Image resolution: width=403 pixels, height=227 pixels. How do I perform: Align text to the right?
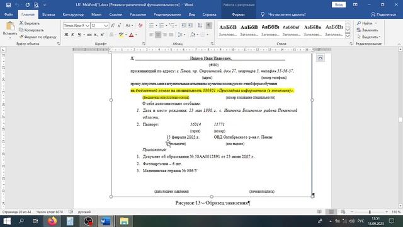(164, 35)
